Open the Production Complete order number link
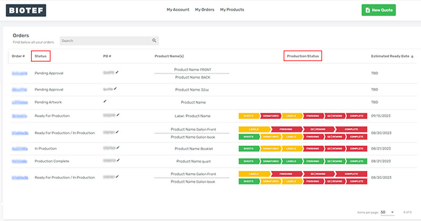The image size is (421, 221). click(19, 161)
